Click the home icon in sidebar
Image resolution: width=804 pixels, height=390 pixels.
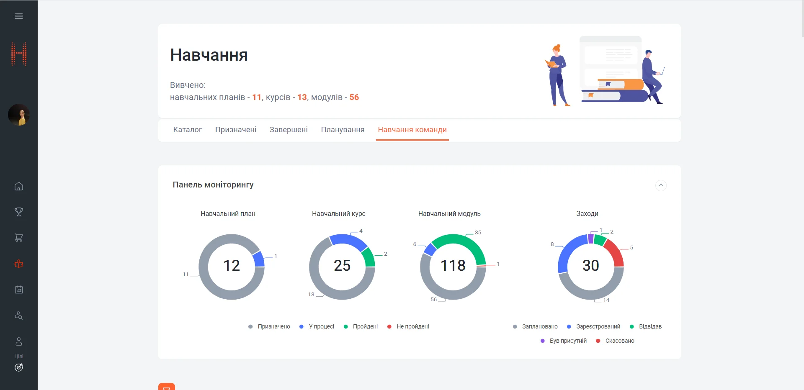[19, 186]
